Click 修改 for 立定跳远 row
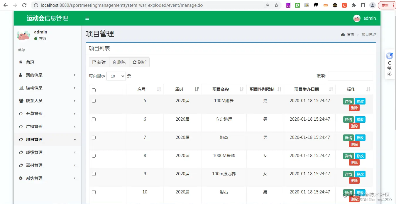 coord(360,119)
